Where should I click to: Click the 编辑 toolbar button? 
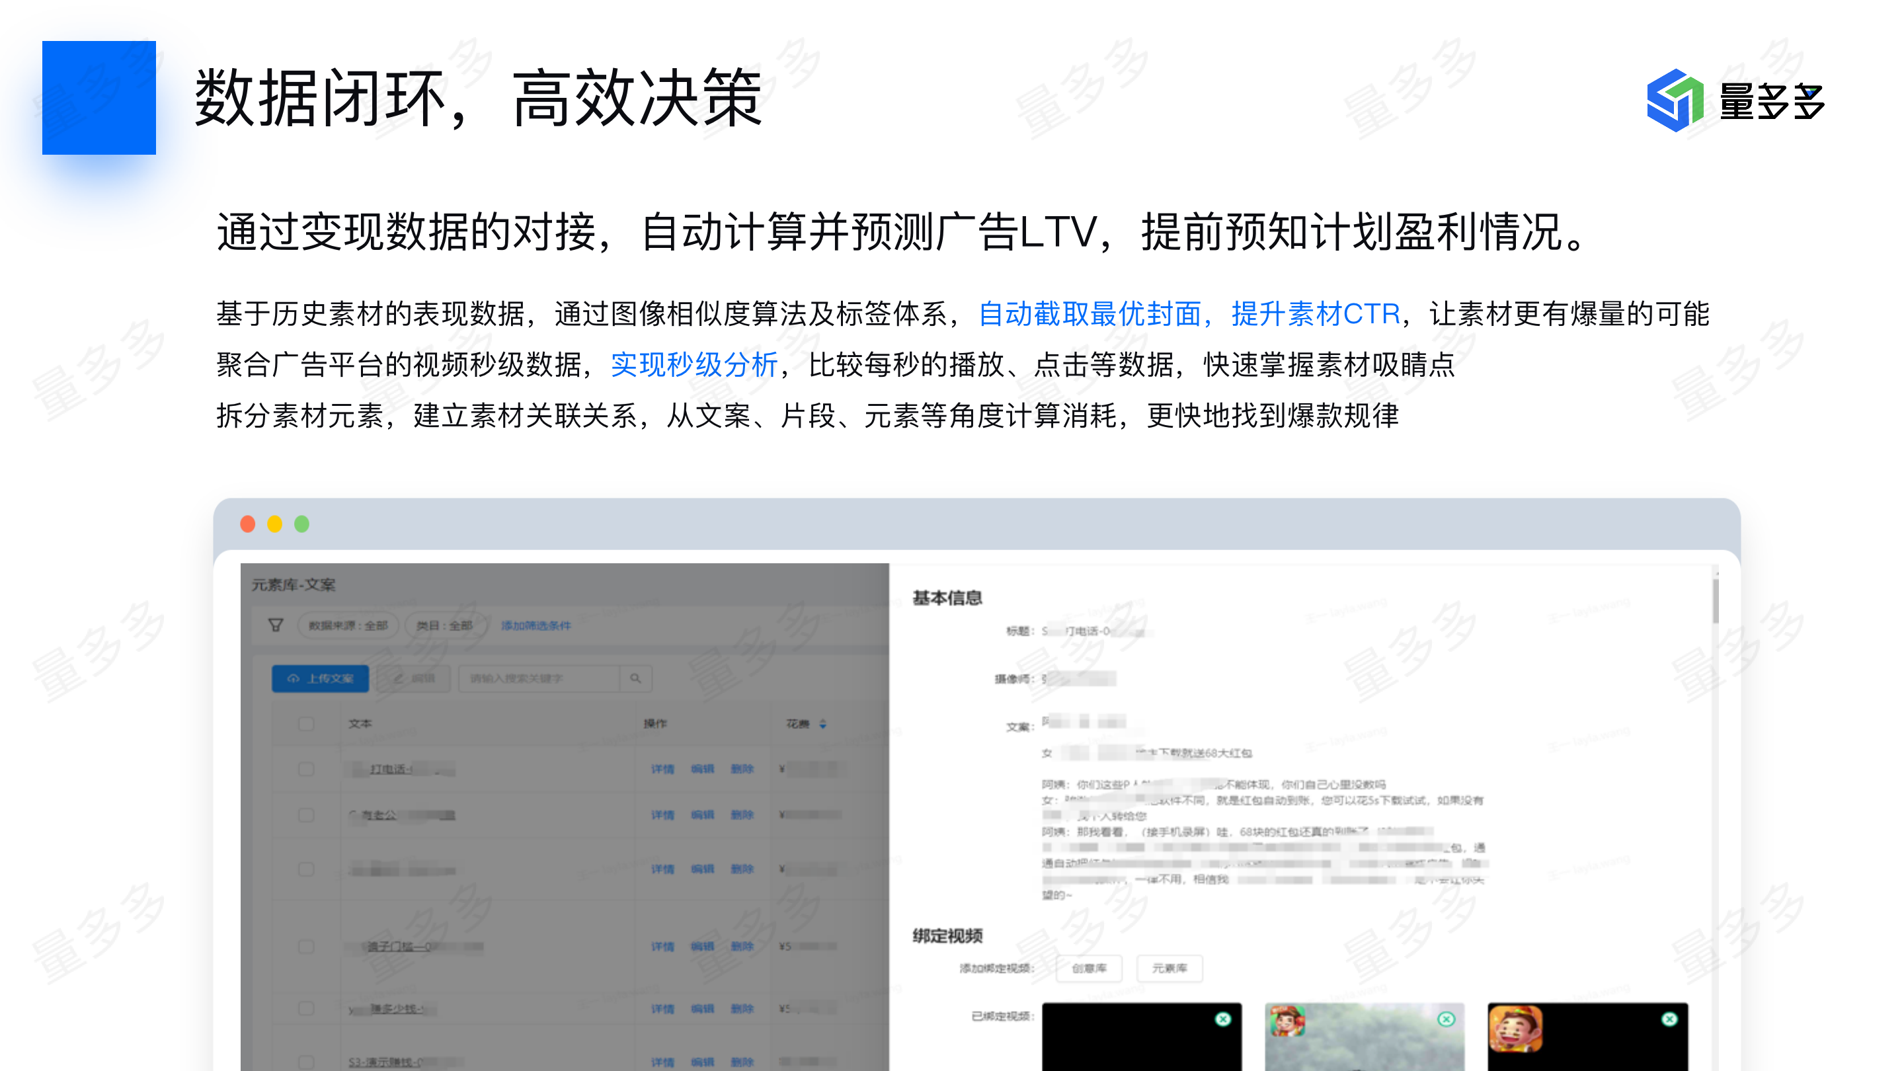(414, 678)
